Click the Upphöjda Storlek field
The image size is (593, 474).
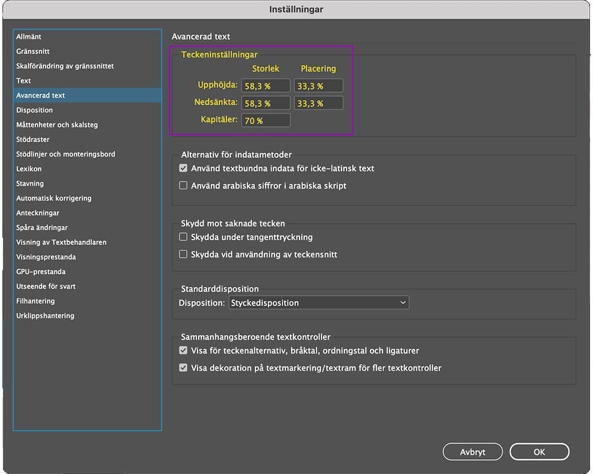[x=266, y=85]
